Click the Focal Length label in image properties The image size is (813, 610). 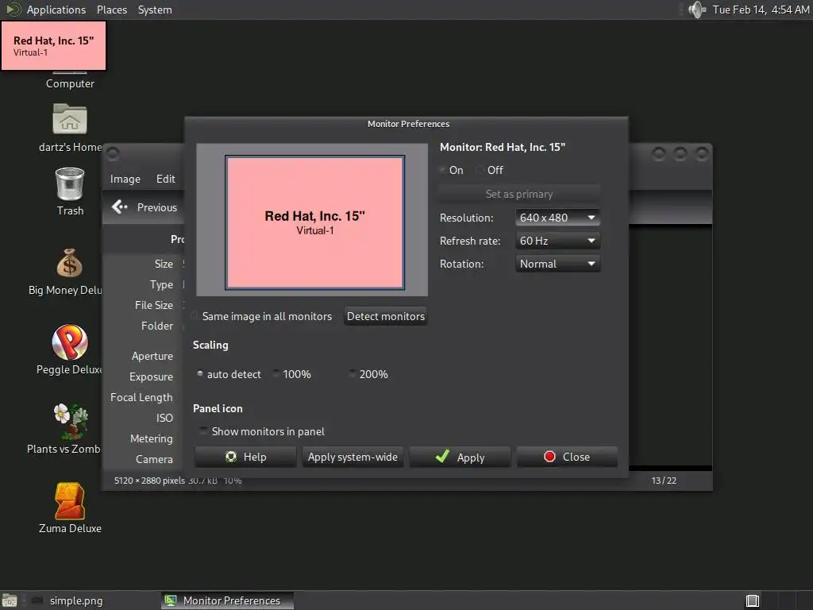tap(141, 397)
